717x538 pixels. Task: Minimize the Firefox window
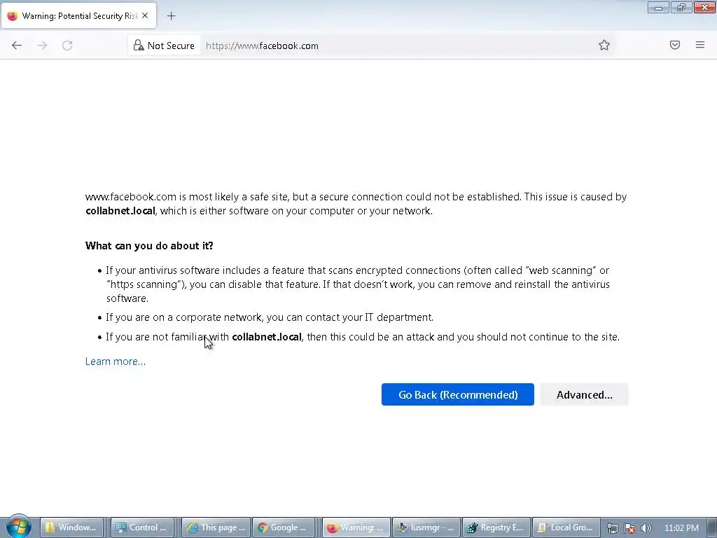[658, 7]
